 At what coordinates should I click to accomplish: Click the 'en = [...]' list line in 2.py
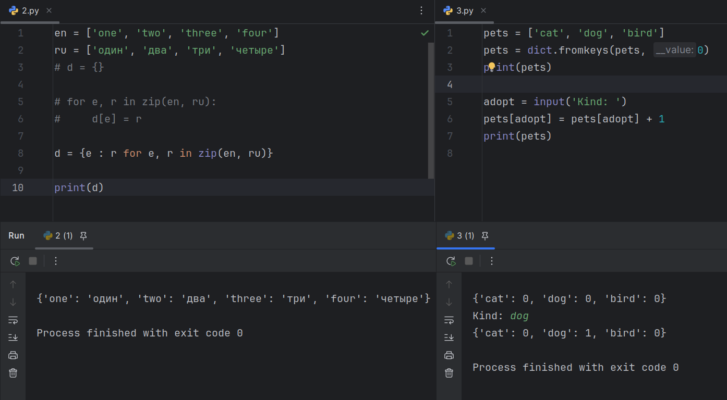coord(167,33)
